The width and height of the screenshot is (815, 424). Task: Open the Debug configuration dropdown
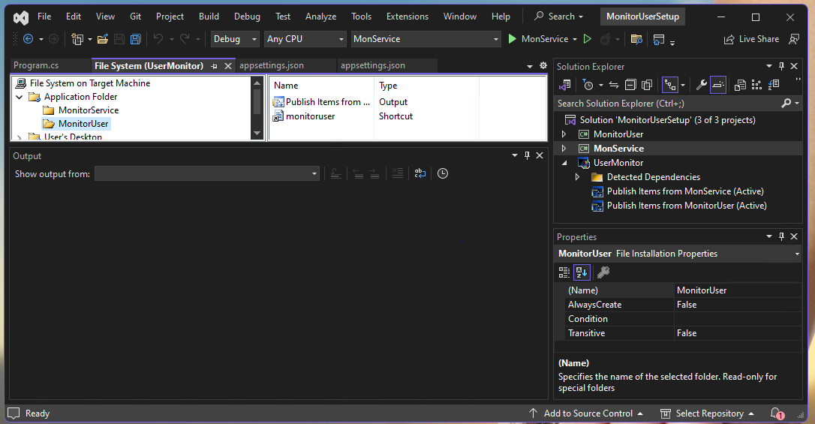pyautogui.click(x=235, y=39)
